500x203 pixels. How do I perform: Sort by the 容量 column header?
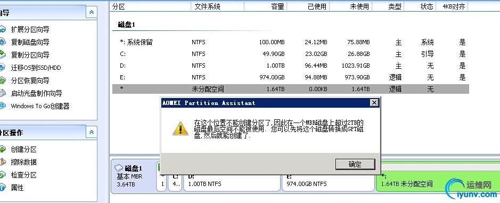pos(265,6)
